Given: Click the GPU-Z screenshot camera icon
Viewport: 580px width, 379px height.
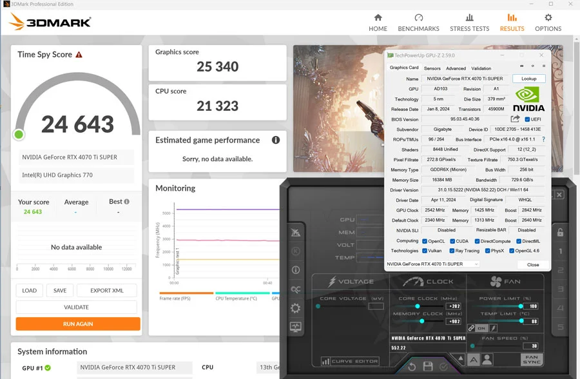Looking at the screenshot, I should coord(521,66).
